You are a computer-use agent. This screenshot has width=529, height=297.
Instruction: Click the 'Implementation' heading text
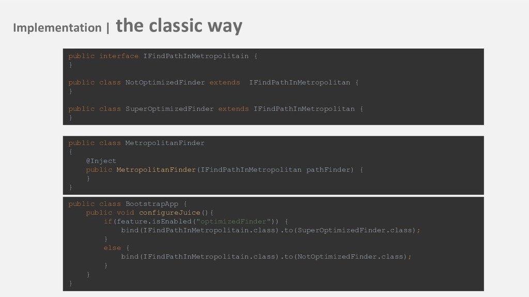tap(57, 28)
